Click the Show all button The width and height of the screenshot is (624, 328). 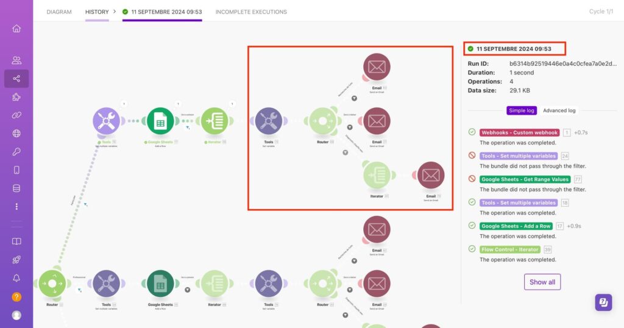pyautogui.click(x=542, y=282)
